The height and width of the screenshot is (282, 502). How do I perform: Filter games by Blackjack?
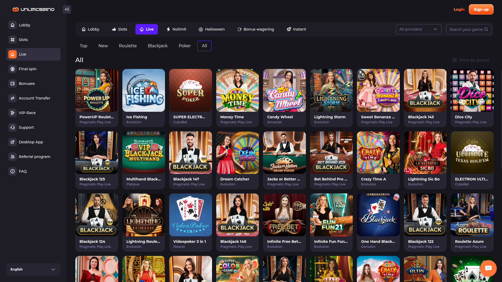(x=158, y=46)
